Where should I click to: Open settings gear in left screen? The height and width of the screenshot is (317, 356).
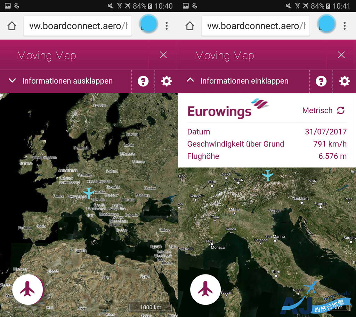point(167,81)
